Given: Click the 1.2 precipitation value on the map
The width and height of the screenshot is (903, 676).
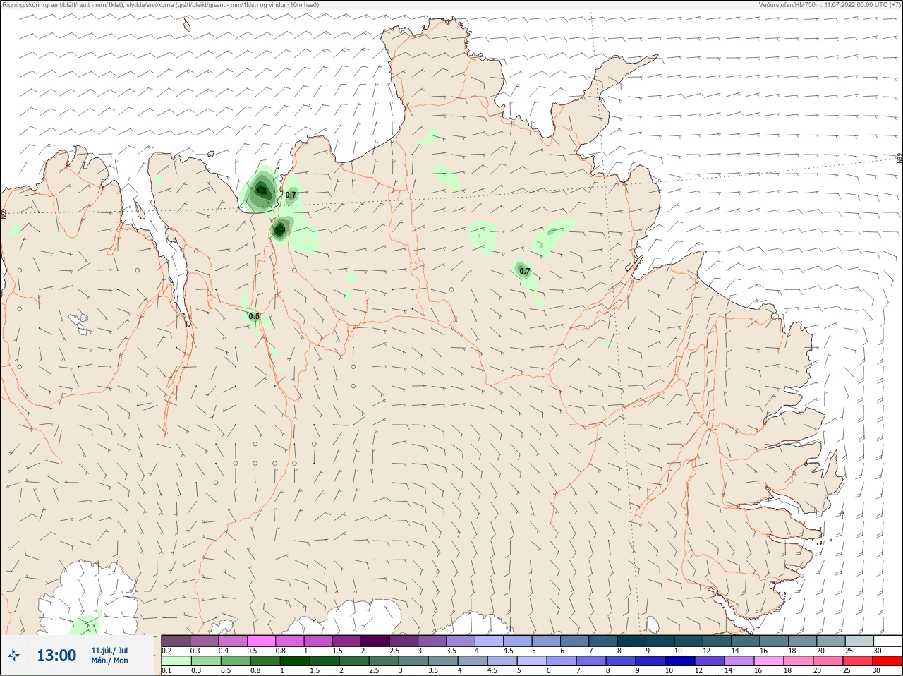Looking at the screenshot, I should 261,191.
